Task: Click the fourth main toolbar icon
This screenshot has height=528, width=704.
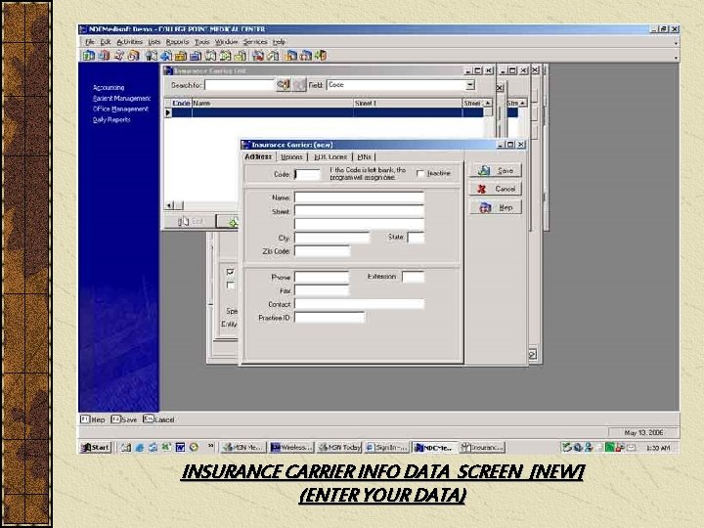Action: click(x=133, y=55)
